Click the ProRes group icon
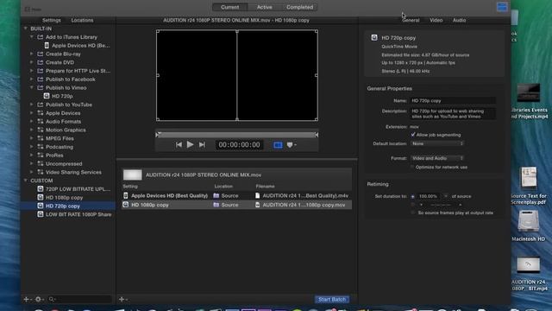The width and height of the screenshot is (552, 311). tap(41, 155)
